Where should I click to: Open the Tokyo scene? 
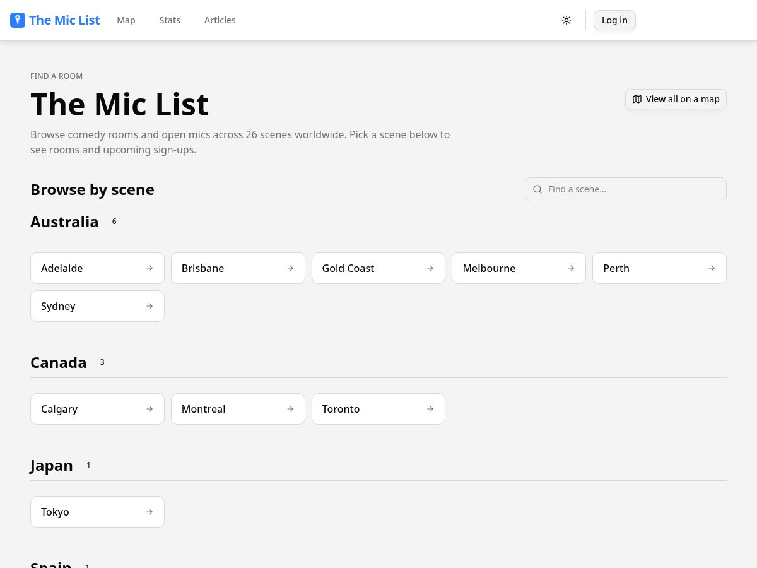[97, 512]
